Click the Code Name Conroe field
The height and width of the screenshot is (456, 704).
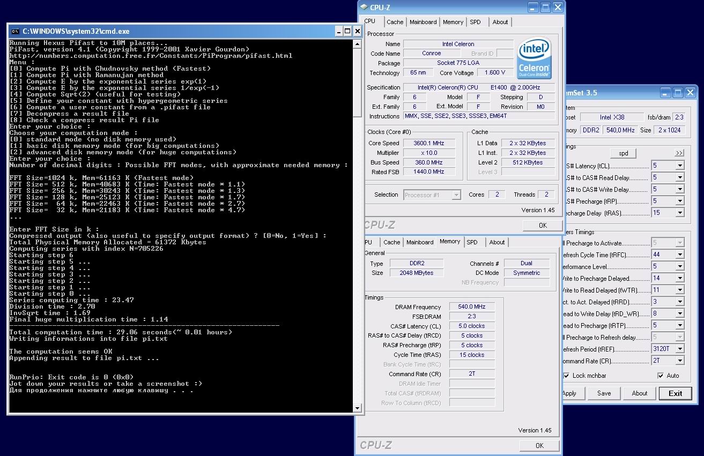pyautogui.click(x=431, y=53)
